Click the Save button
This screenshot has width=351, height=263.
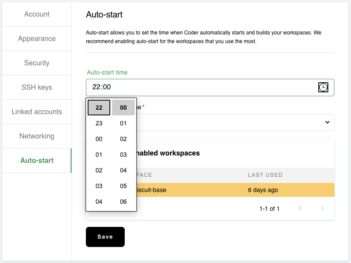coord(105,236)
